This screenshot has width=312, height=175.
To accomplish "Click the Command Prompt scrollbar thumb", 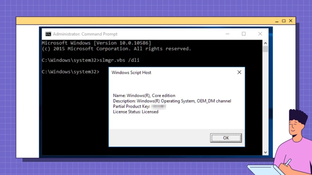I will (x=266, y=49).
